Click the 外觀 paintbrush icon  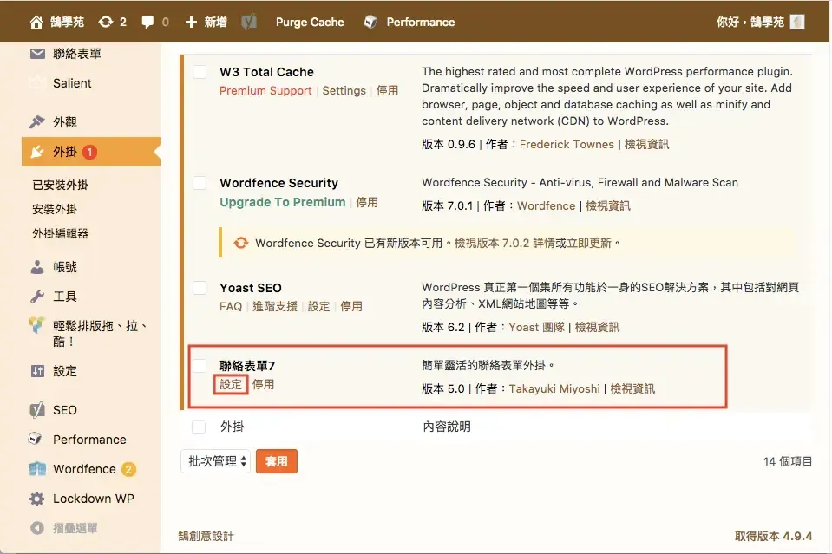point(37,122)
